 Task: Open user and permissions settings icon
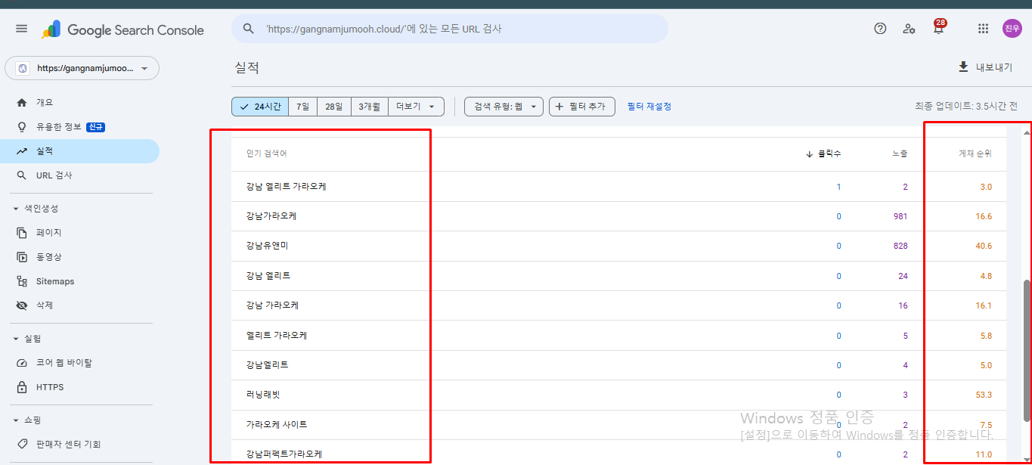909,29
